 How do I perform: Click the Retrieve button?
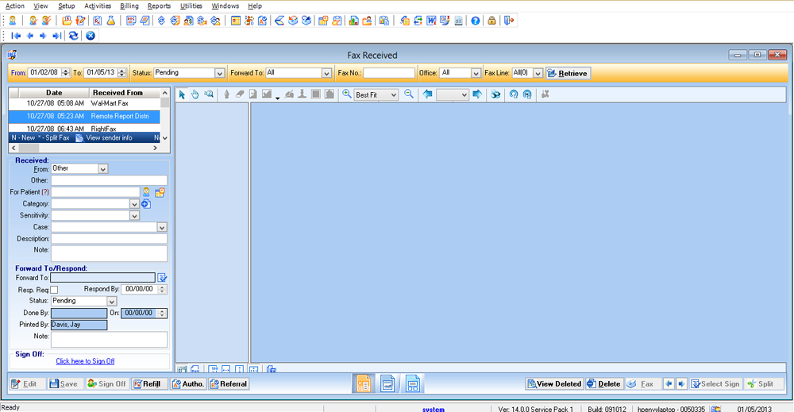pos(568,73)
